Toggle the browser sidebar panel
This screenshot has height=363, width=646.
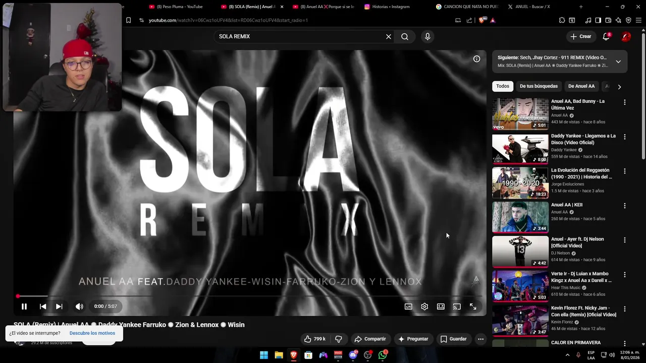tap(598, 20)
